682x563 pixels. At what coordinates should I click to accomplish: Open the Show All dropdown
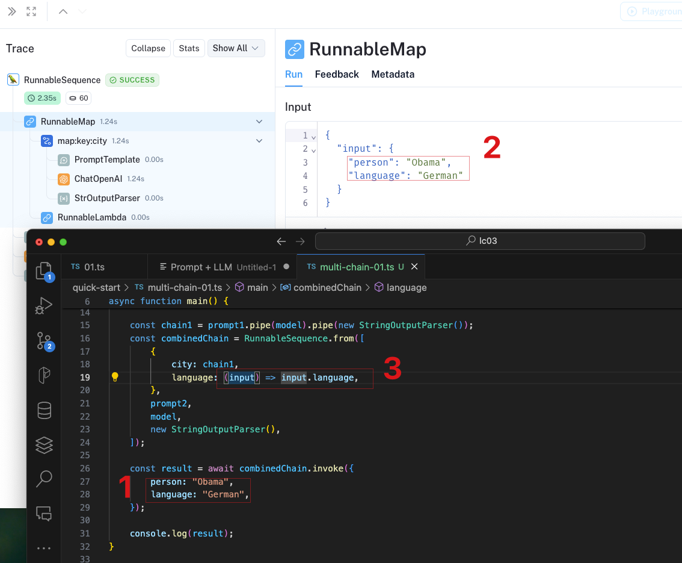pyautogui.click(x=236, y=48)
